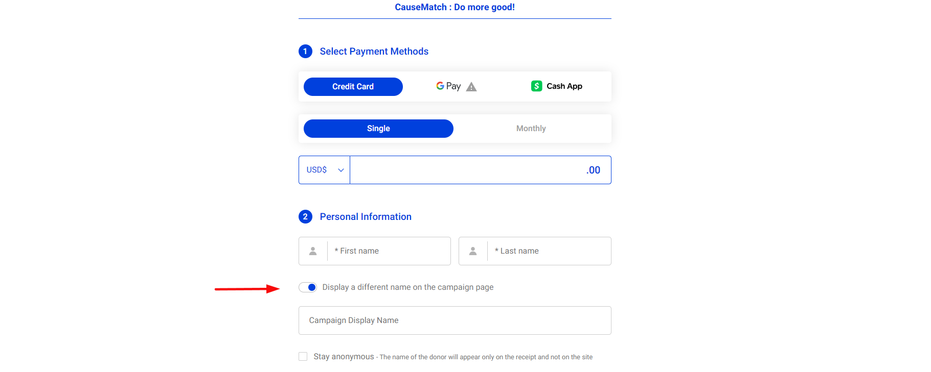
Task: Click the chevron arrow next to USD$
Action: point(341,170)
